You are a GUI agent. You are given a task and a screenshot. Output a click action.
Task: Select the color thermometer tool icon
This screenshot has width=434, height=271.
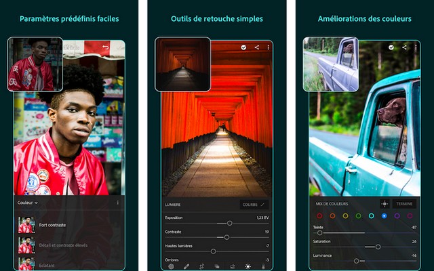[263, 266]
